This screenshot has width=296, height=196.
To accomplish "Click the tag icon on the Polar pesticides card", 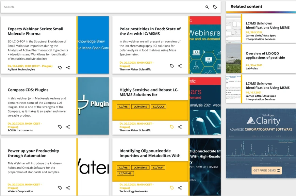I will (172, 66).
